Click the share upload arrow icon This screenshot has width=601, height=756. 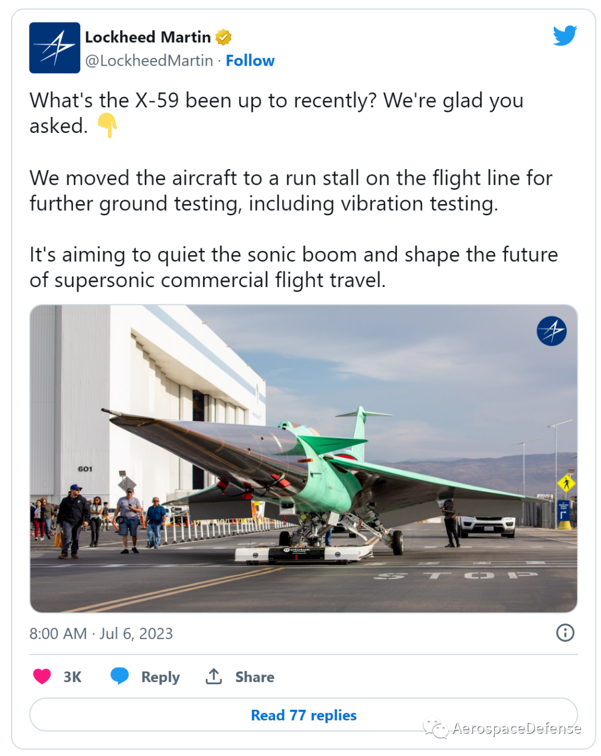point(214,676)
